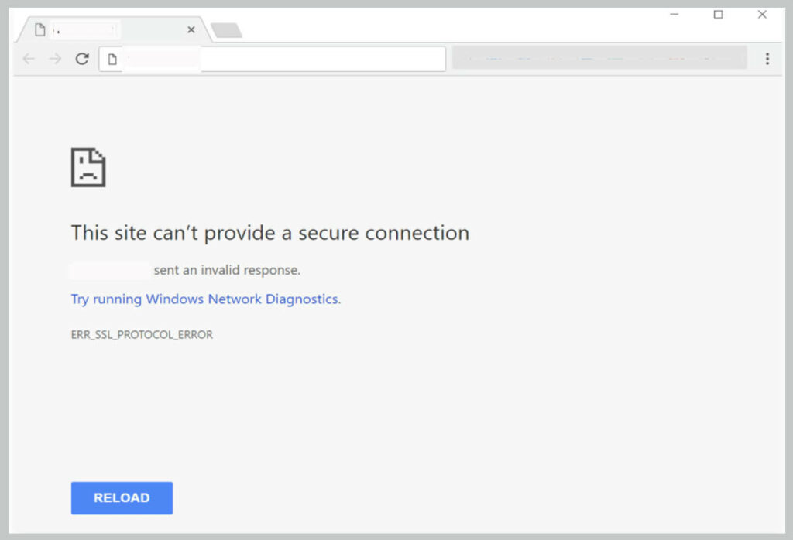Maximize the browser window
Image resolution: width=793 pixels, height=540 pixels.
(x=719, y=14)
